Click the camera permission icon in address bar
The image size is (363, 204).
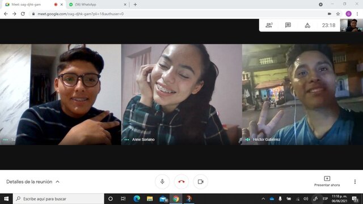coord(330,14)
